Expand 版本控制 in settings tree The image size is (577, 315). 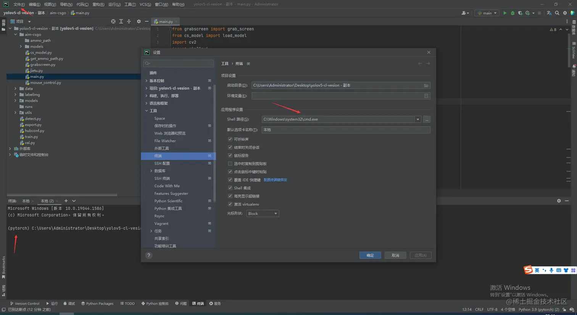click(147, 81)
